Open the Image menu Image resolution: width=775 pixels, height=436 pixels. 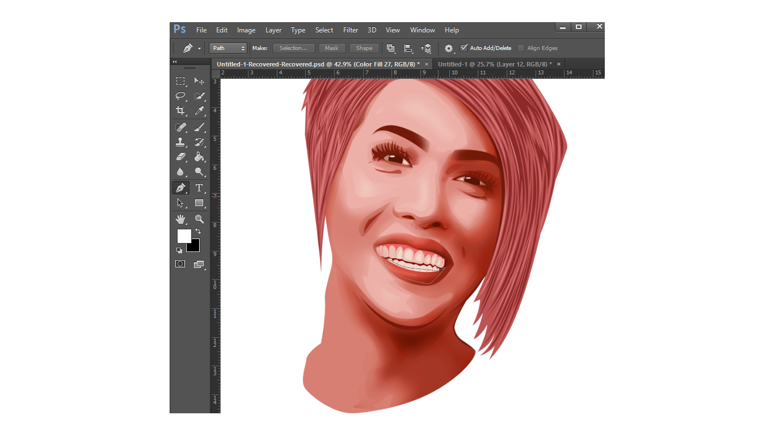(x=246, y=30)
